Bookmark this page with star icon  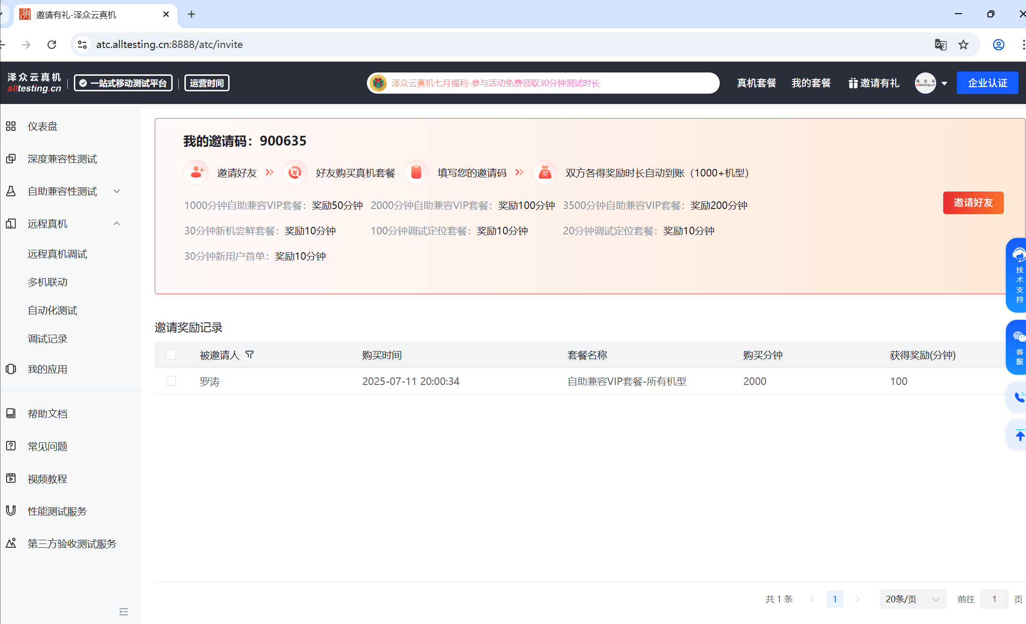[963, 45]
